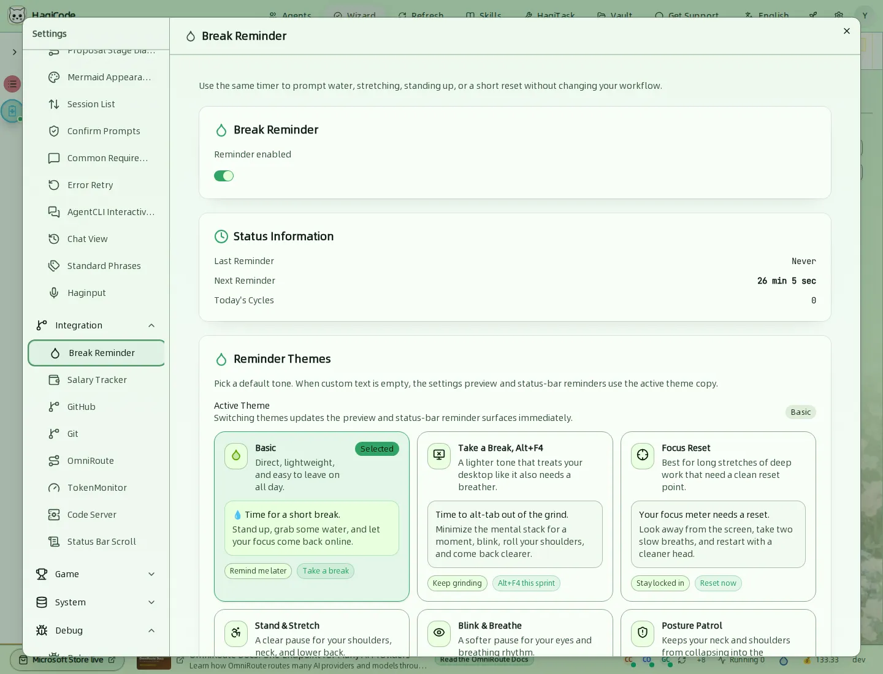Click the Take a break button
This screenshot has width=883, height=674.
click(x=326, y=571)
